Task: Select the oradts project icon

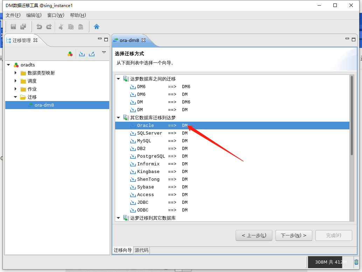Action: point(16,65)
